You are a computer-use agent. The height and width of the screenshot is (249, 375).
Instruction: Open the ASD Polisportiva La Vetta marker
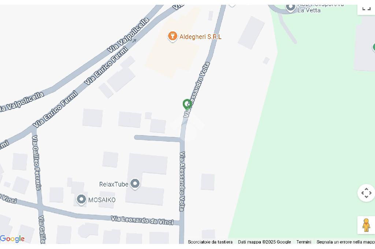290,8
